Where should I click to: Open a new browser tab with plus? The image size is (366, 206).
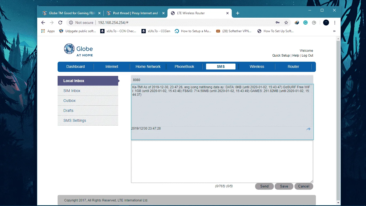click(x=237, y=13)
